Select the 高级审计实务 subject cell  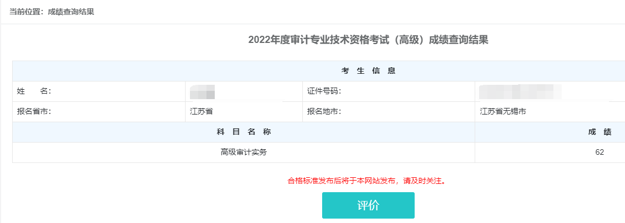point(243,153)
